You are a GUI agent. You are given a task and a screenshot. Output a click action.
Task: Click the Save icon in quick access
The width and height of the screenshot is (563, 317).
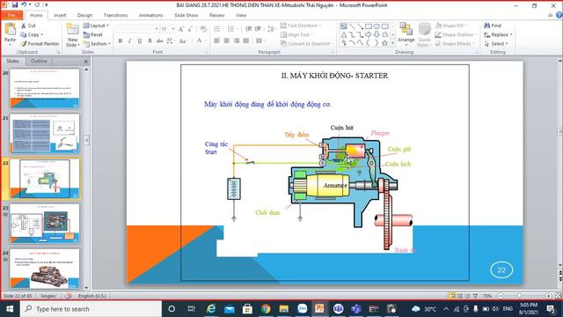15,5
